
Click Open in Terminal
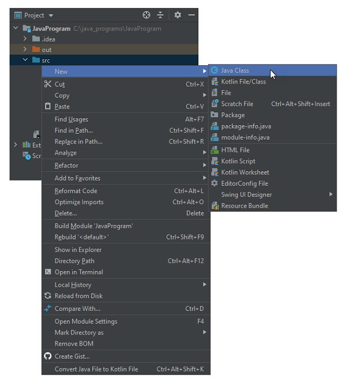[79, 272]
